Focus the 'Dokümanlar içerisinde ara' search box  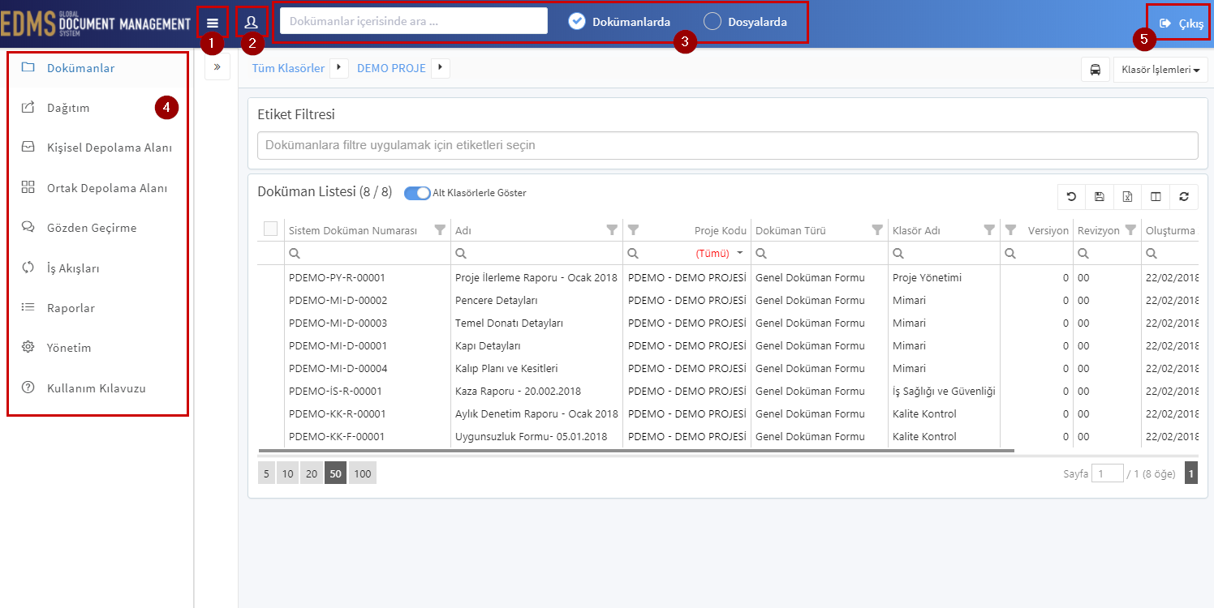414,21
